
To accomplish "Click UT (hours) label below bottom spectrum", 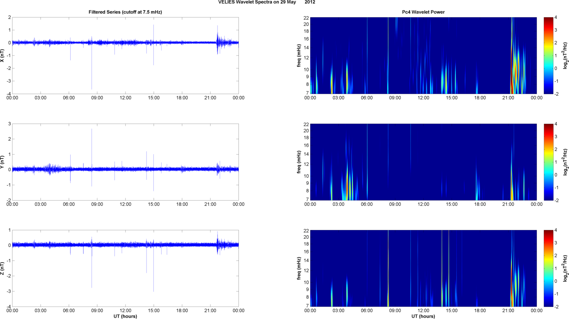I will coord(423,316).
